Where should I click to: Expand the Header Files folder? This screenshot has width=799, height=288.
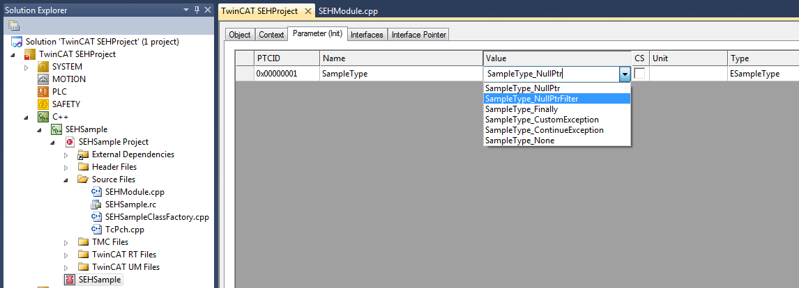66,167
